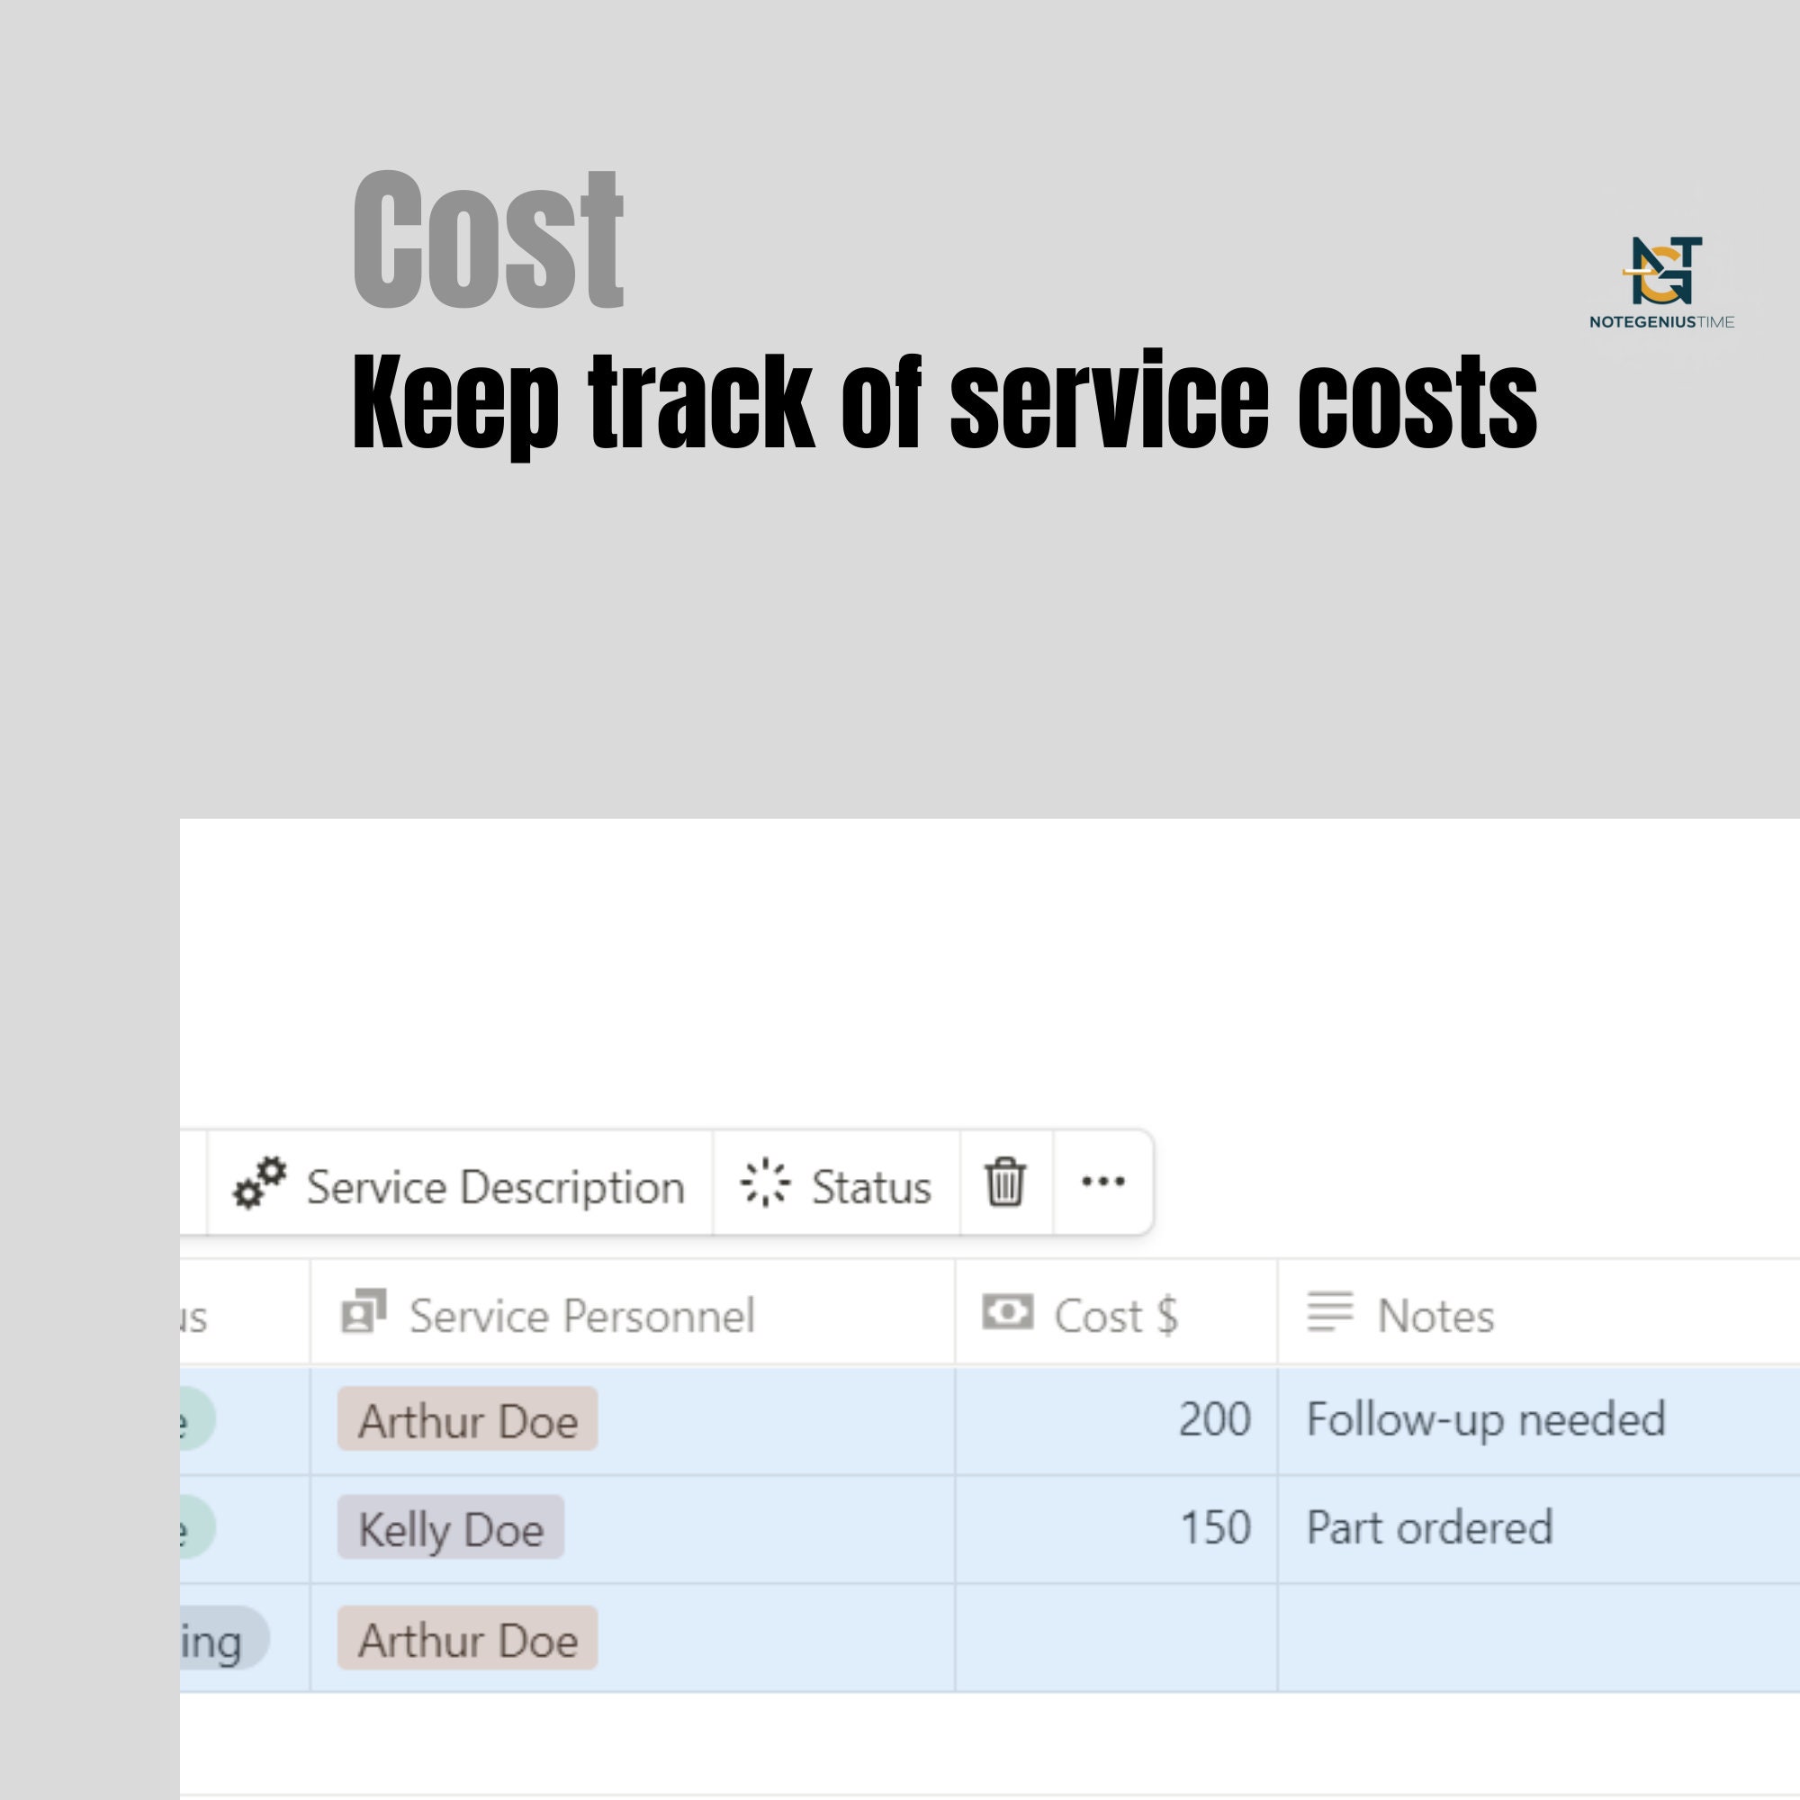Open the Kelly Doe person tag

tap(451, 1529)
